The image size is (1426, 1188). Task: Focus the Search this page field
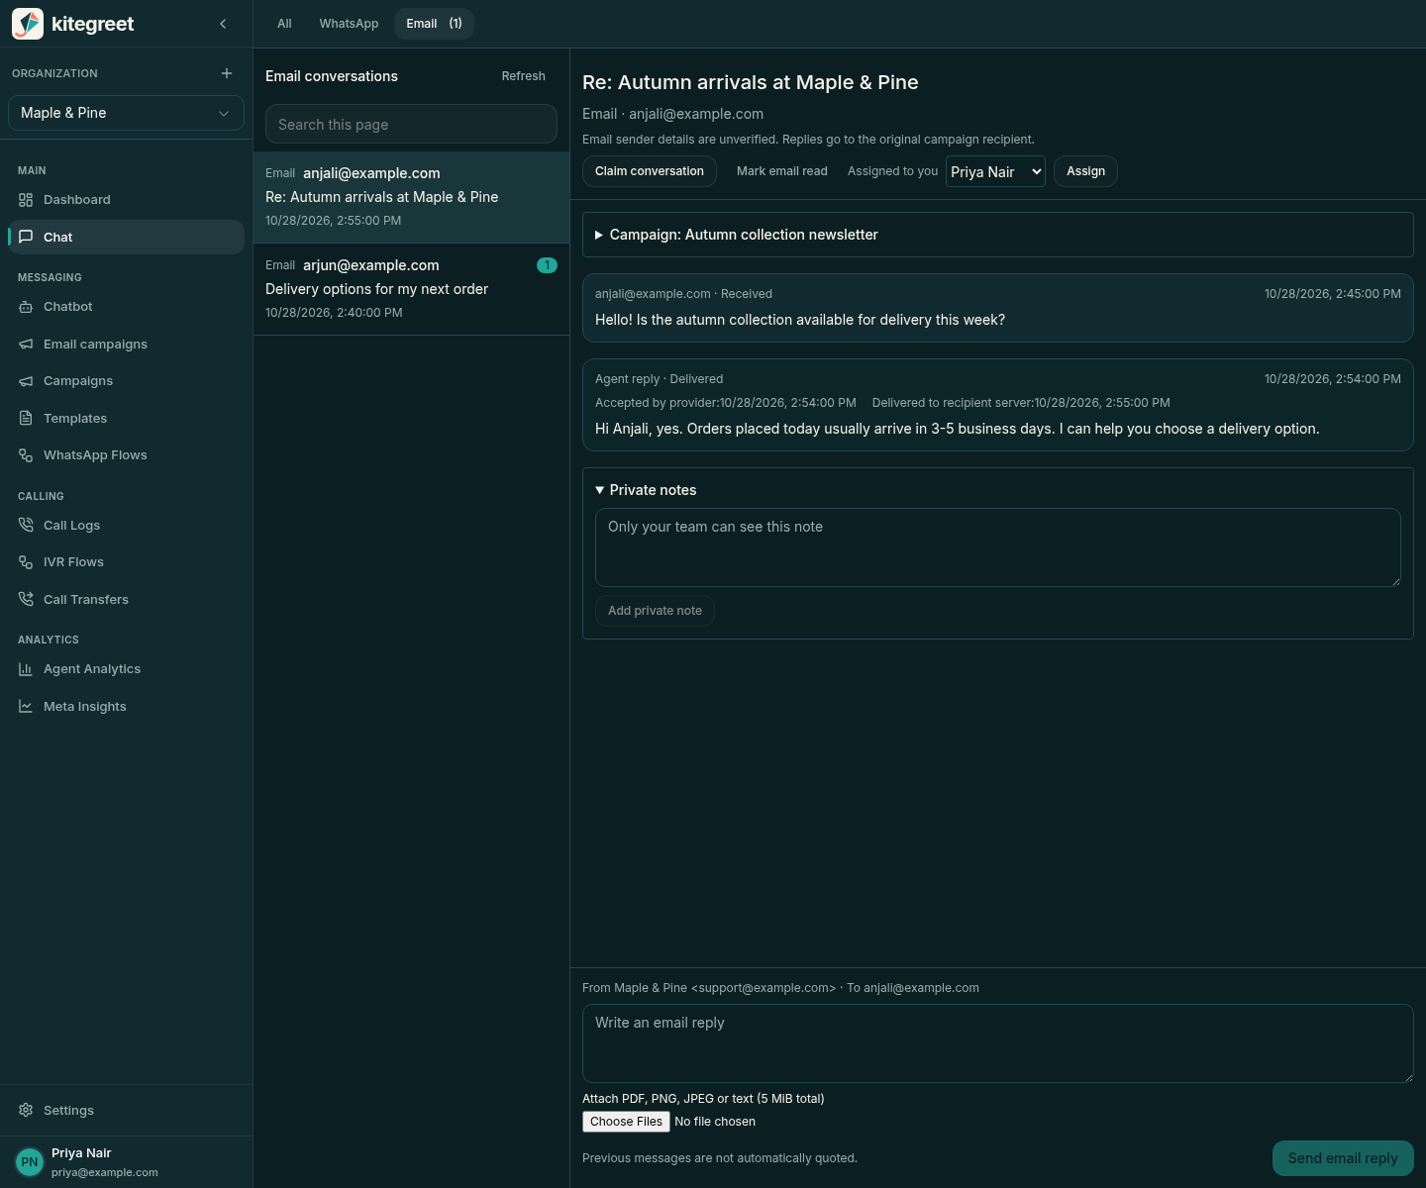411,124
